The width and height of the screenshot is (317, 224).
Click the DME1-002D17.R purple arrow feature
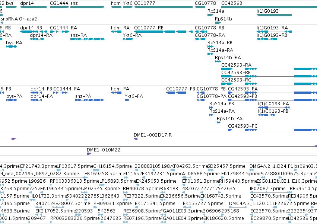coord(136,138)
